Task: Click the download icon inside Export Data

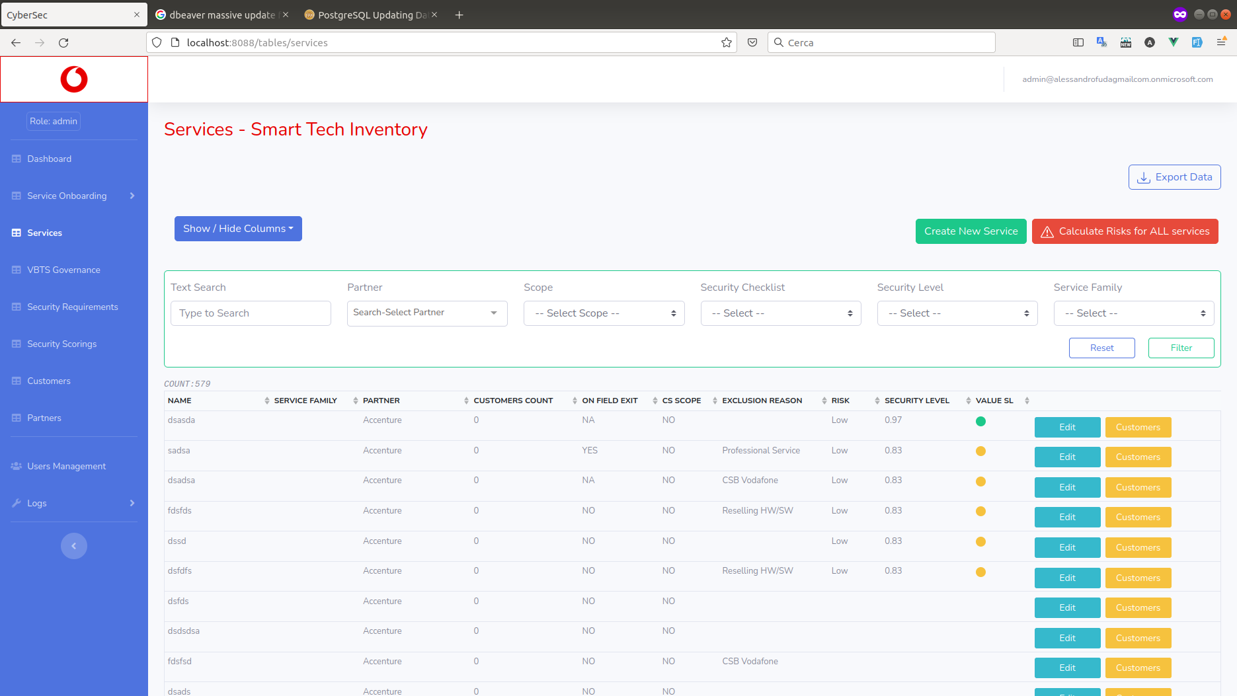Action: [1144, 177]
